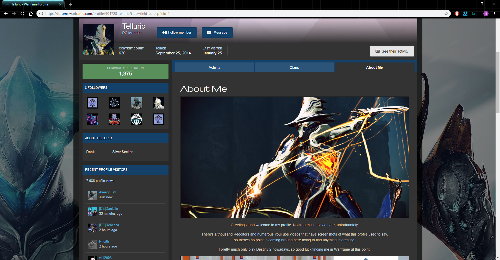Screen dimensions: 500x260
Task: Open the crossed-arms figure follower avatar
Action: pos(114,119)
